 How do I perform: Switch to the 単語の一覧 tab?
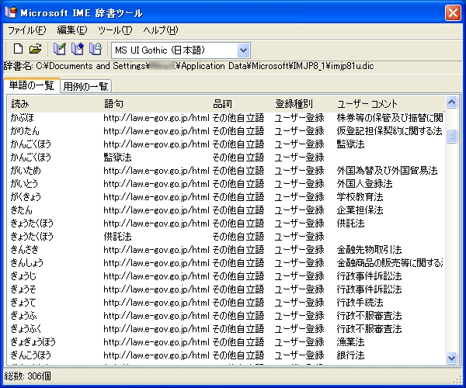point(32,85)
